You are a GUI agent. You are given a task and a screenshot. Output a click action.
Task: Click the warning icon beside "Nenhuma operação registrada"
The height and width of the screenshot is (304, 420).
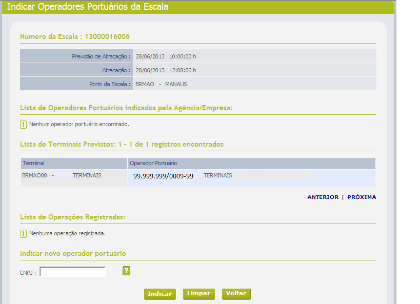pyautogui.click(x=23, y=233)
